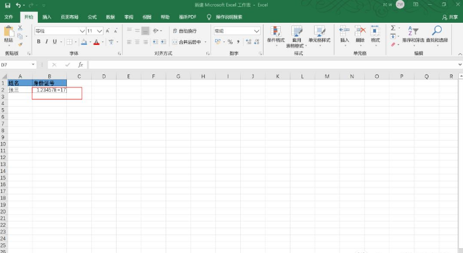The width and height of the screenshot is (463, 253).
Task: Click the AutoSum sigma icon
Action: [393, 28]
